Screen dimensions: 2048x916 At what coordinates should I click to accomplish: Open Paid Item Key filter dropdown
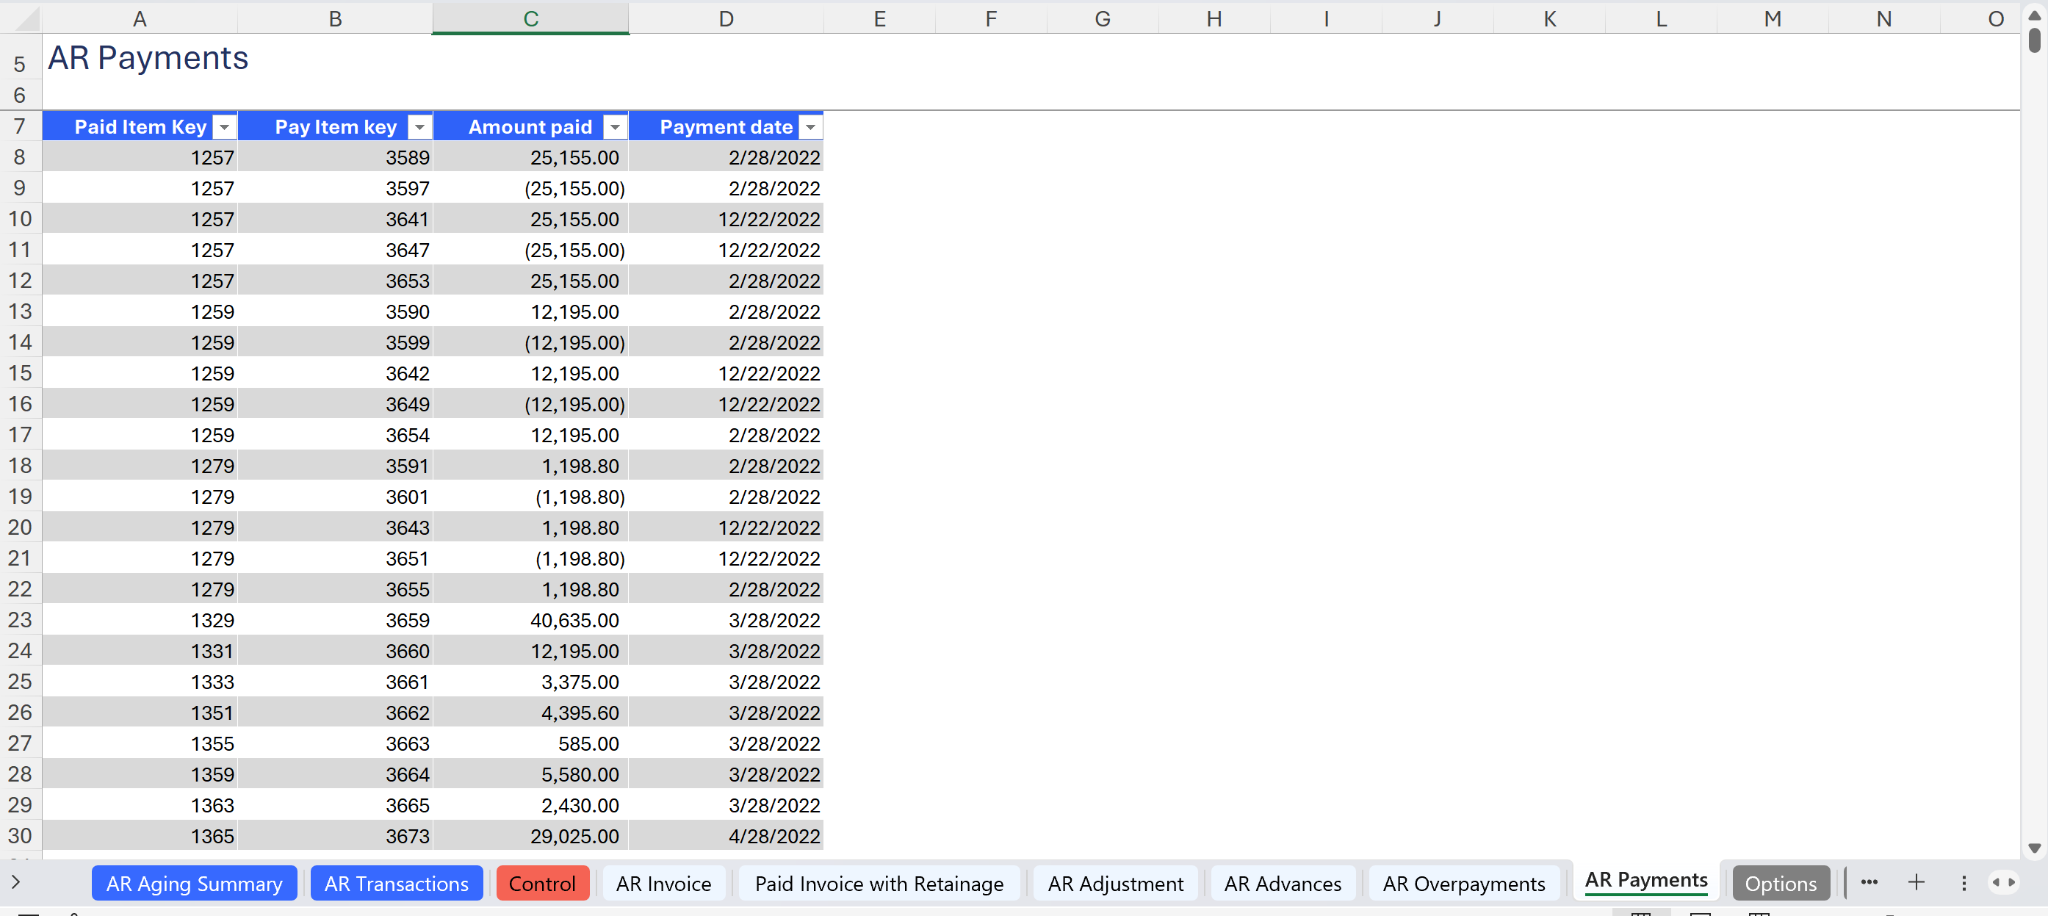225,127
